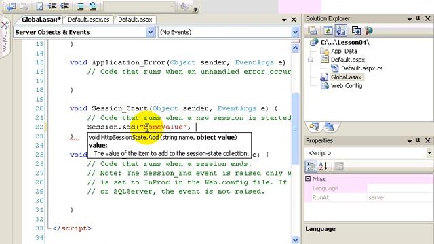Select Global.asax in Solution Explorer tree
The image size is (434, 244).
(347, 77)
